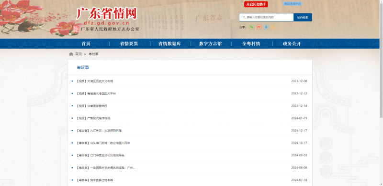This screenshot has height=186, width=383.
Task: Click the date 2024-12-17
Action: tap(299, 131)
